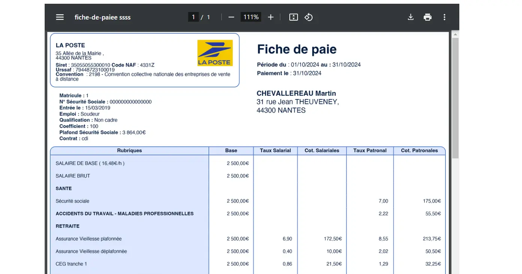Viewport: 522px width, 274px height.
Task: Open the more actions three-dot menu
Action: coord(444,17)
